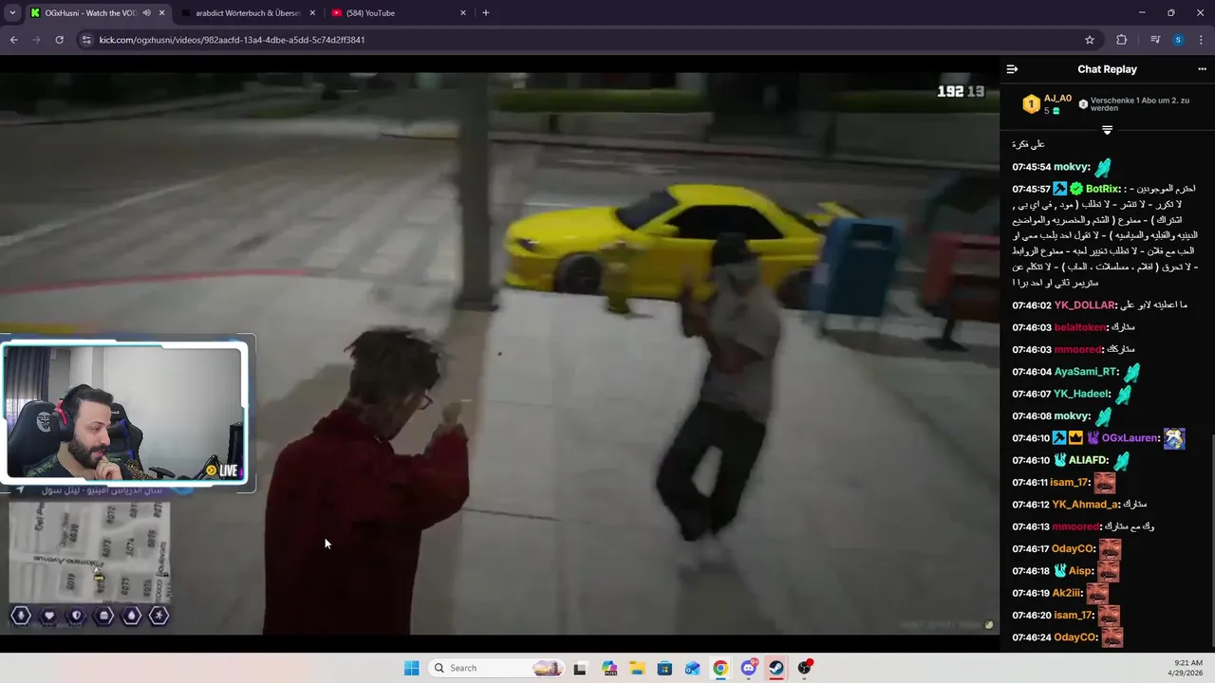The width and height of the screenshot is (1215, 683).
Task: Click the emote in ALIAFD's message
Action: 1122,460
